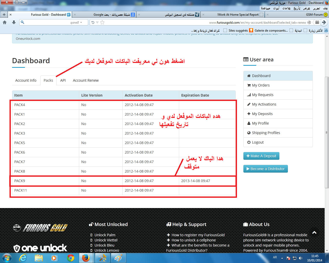Open the Windows Start button
The image size is (329, 263).
[x=7, y=258]
